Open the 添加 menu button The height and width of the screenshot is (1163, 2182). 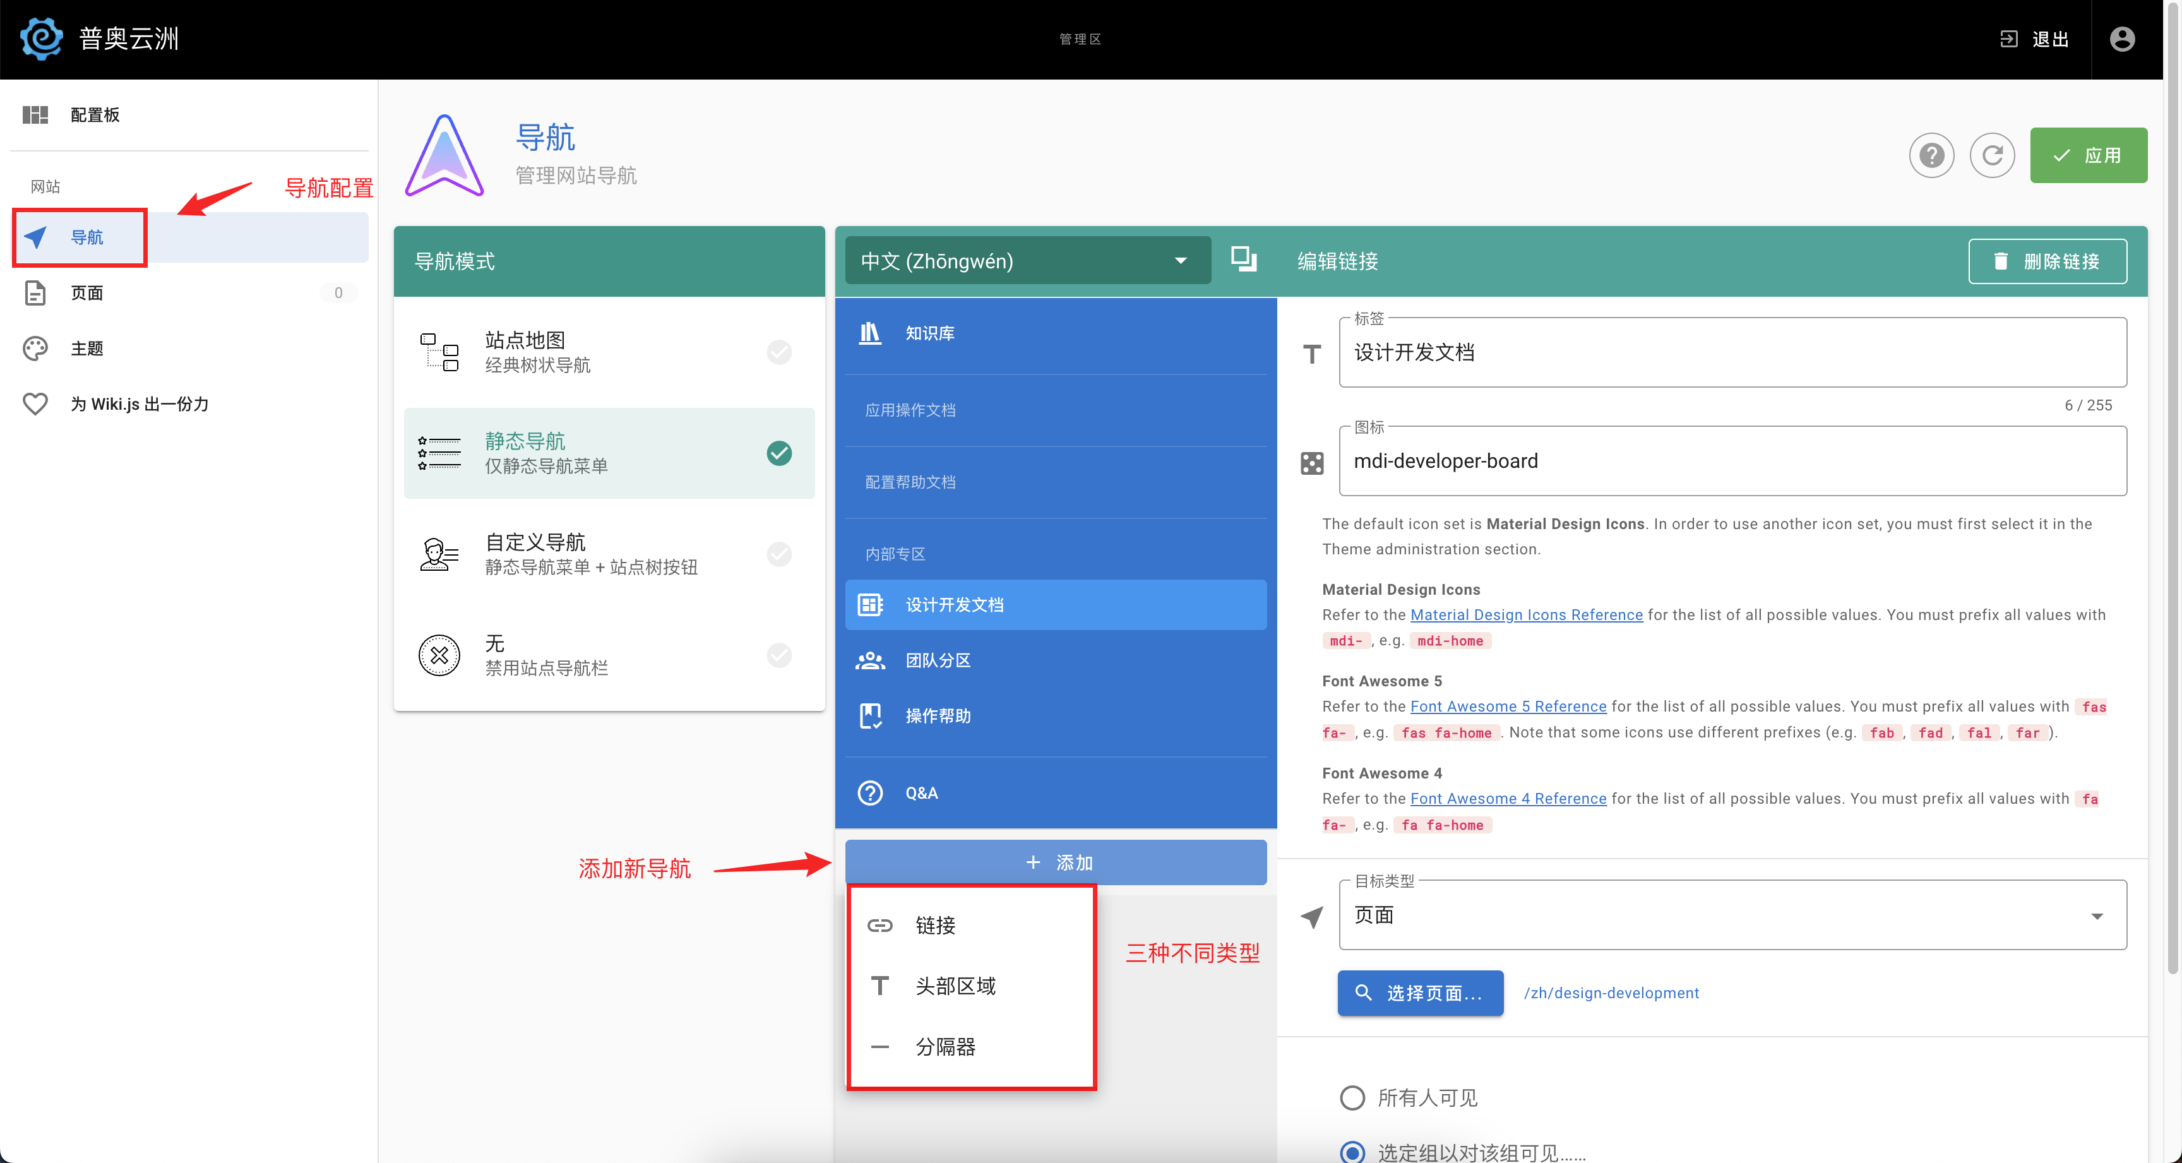pyautogui.click(x=1056, y=862)
